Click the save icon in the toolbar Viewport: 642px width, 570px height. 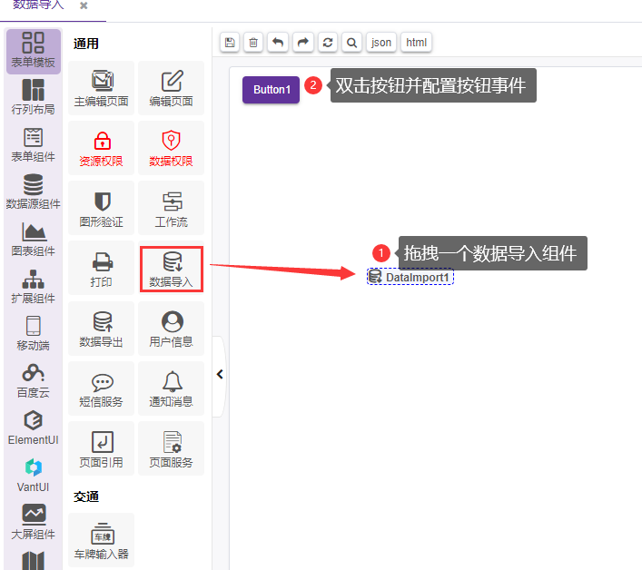pos(230,43)
